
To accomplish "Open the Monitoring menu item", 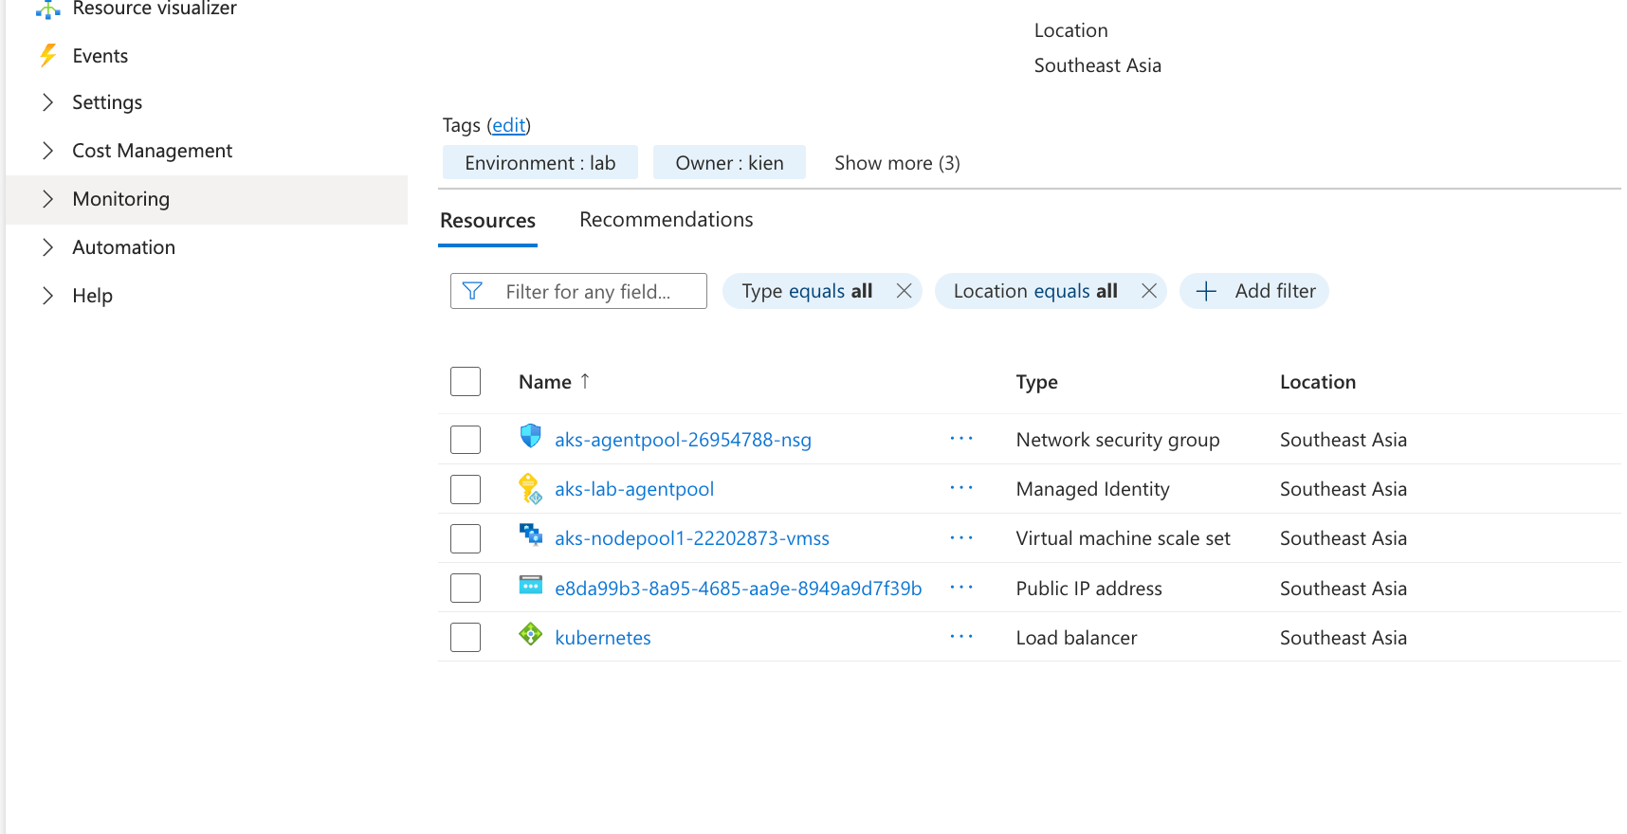I will tap(207, 199).
